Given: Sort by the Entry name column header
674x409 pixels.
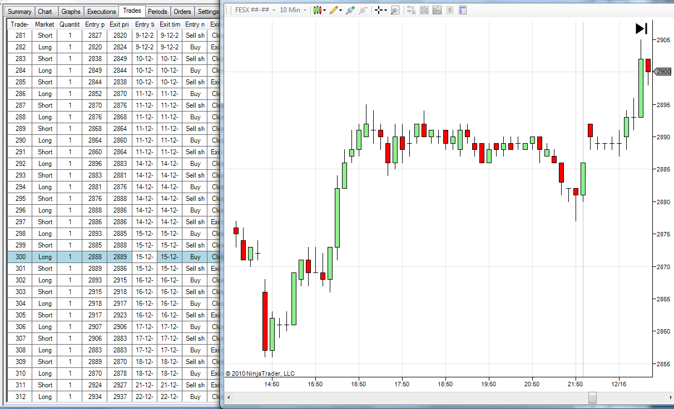Looking at the screenshot, I should [195, 24].
